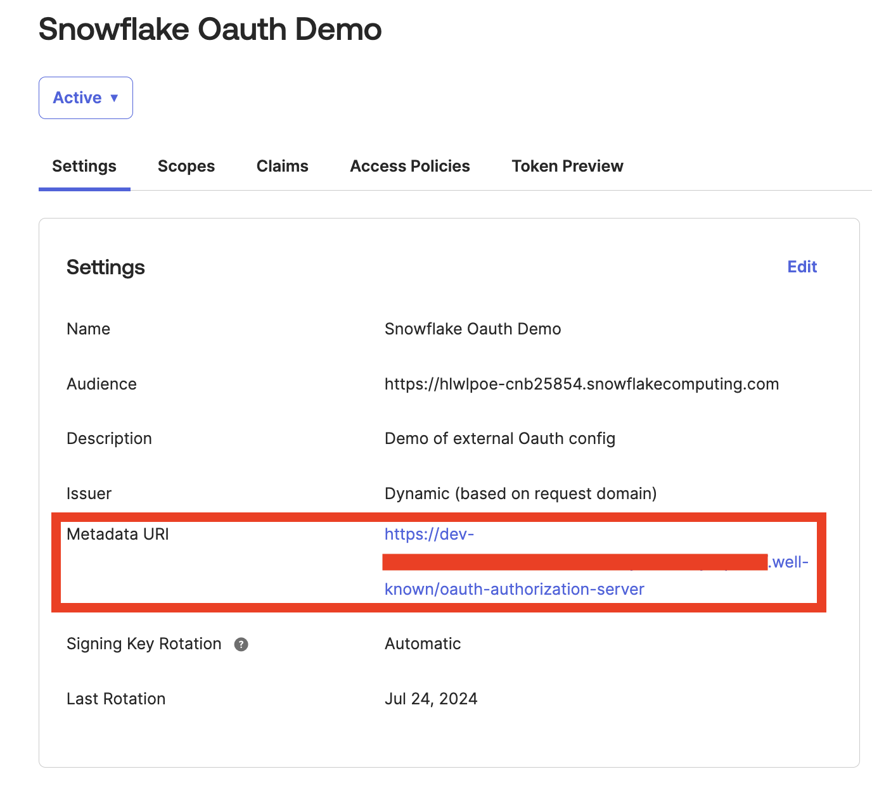872x793 pixels.
Task: Click the Name value Snowflake Oauth Demo
Action: tap(473, 329)
